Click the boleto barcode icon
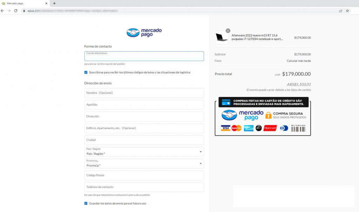The width and height of the screenshot is (359, 212). click(298, 128)
